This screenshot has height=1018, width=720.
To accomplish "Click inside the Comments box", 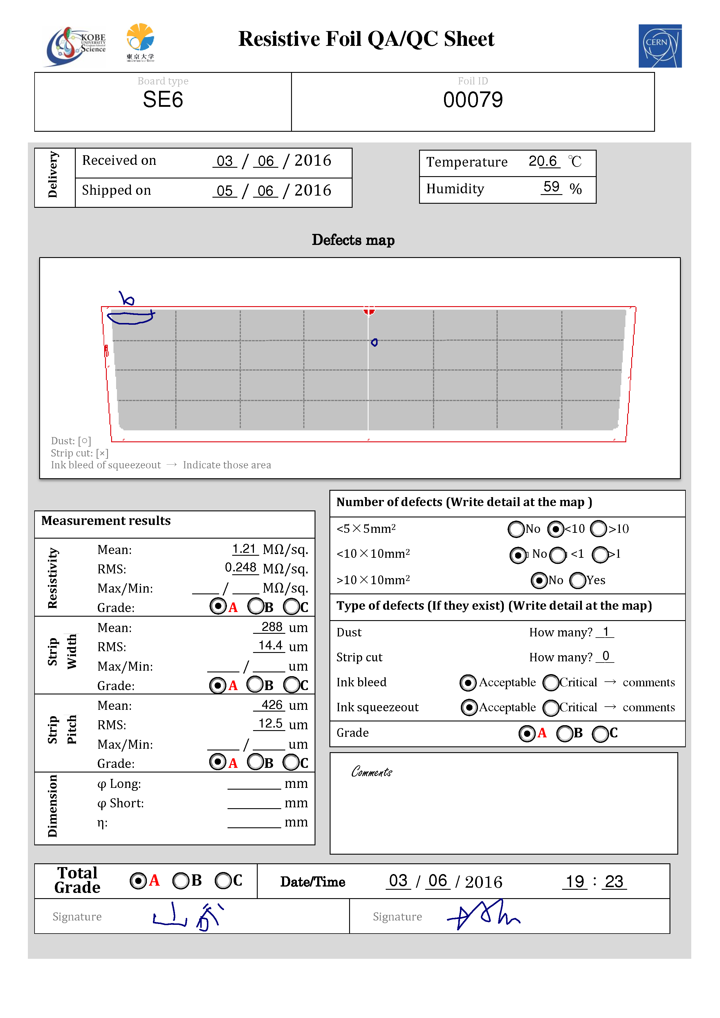I will click(x=504, y=804).
